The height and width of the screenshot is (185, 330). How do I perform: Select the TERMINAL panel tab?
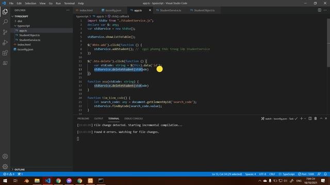click(x=113, y=119)
